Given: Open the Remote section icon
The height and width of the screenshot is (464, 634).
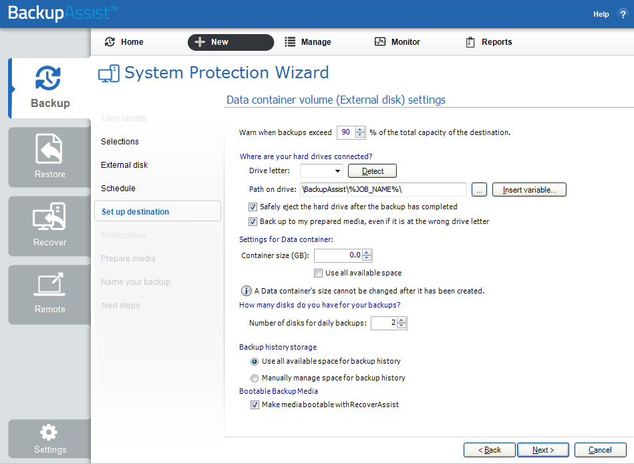Looking at the screenshot, I should pos(50,286).
